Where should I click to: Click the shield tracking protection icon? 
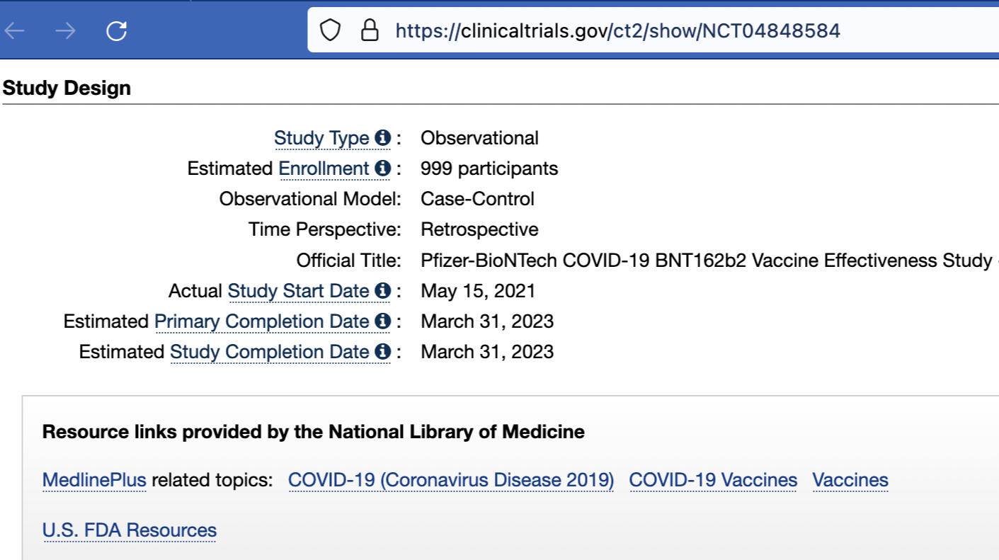click(x=331, y=30)
